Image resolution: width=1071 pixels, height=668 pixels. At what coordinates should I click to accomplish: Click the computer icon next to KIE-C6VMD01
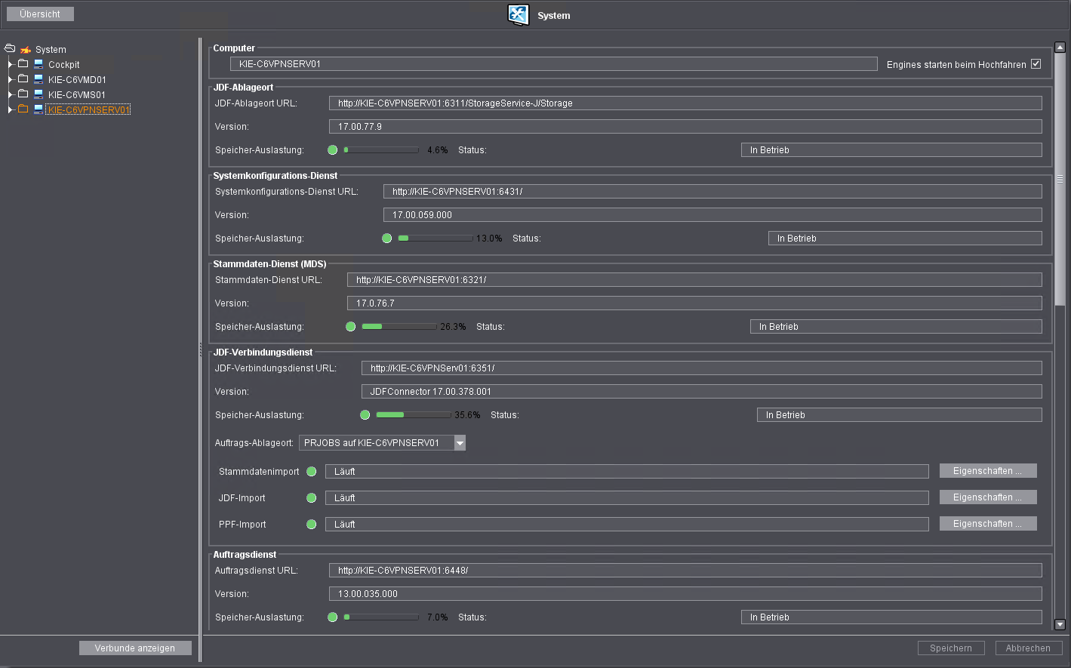click(38, 79)
